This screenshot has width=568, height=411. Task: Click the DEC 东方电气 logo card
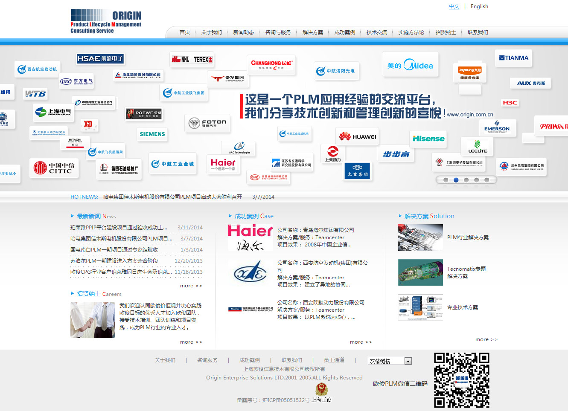77,81
